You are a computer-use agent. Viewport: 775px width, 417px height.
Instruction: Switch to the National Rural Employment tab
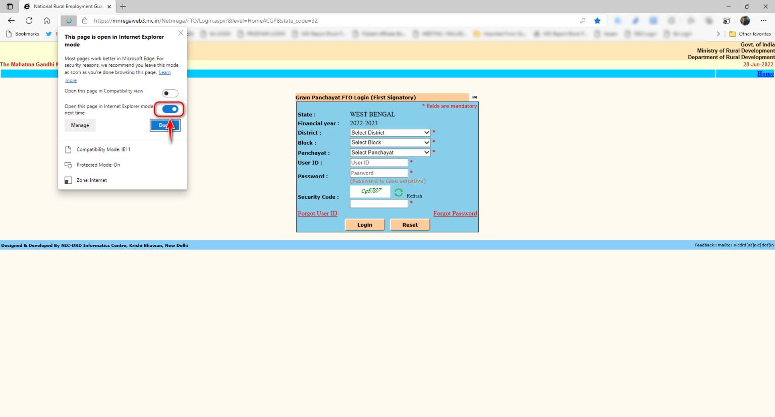(x=66, y=7)
